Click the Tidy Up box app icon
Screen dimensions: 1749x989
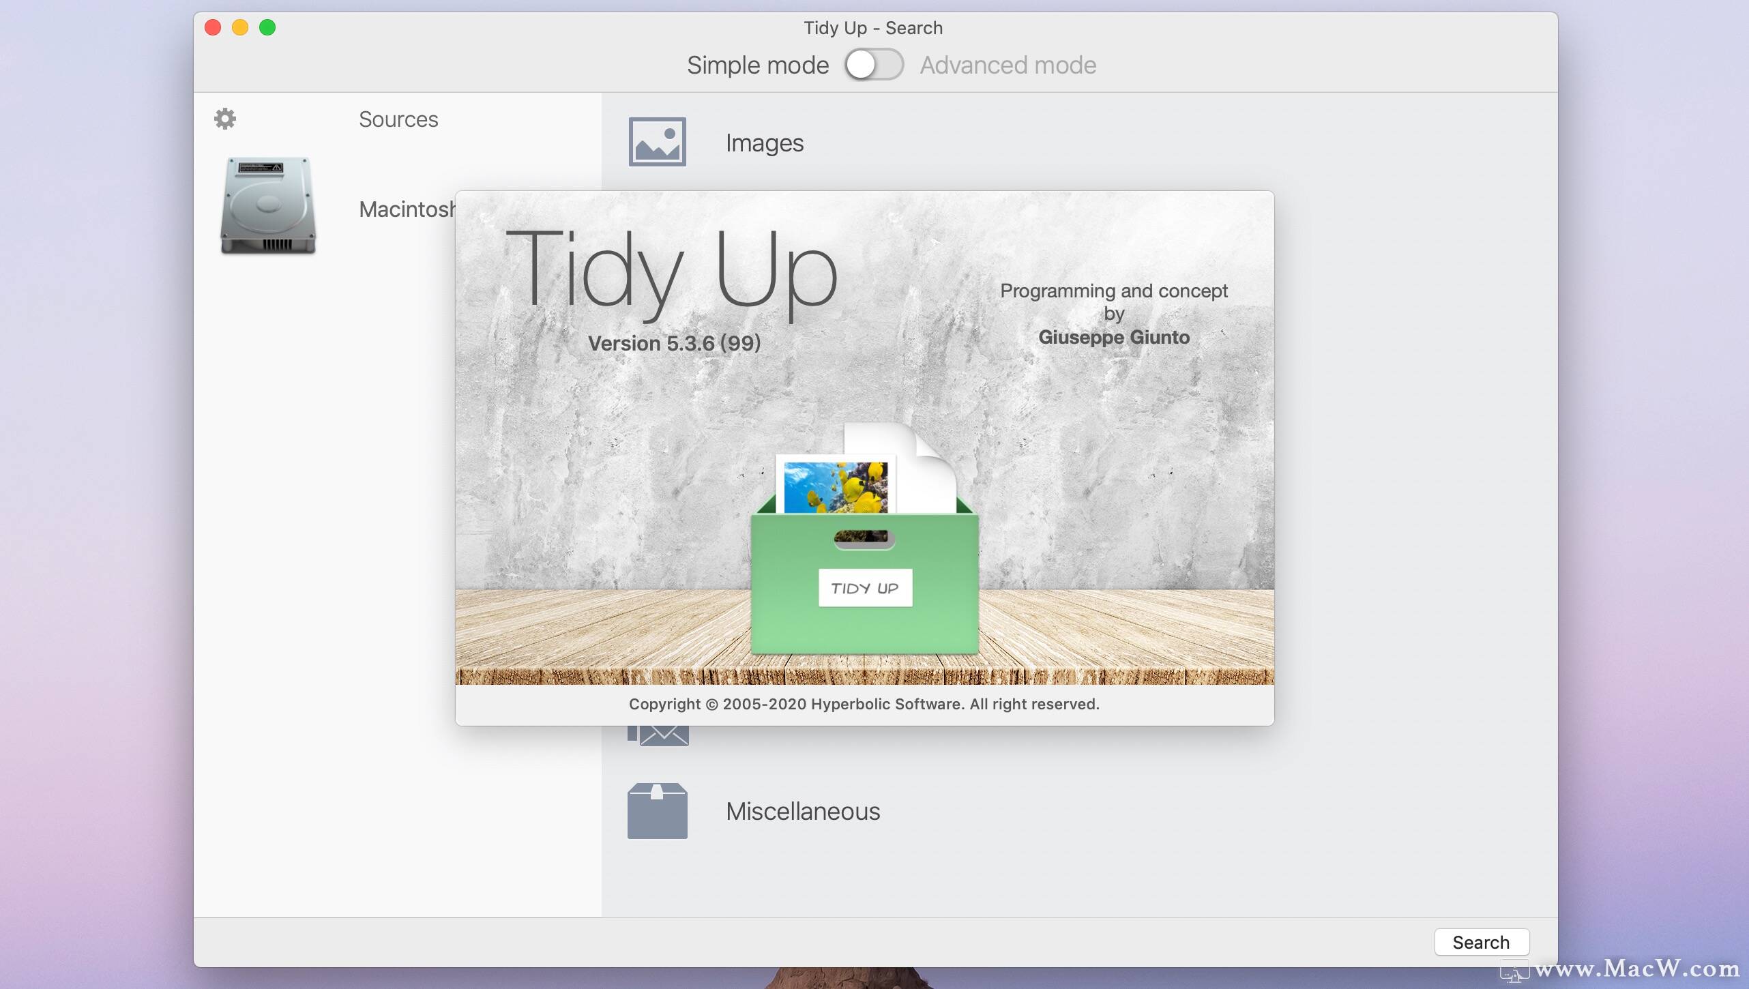click(x=864, y=552)
